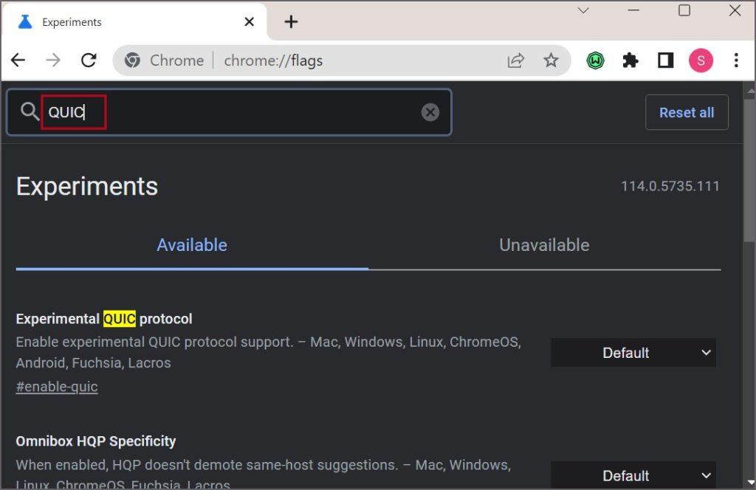Switch to the Unavailable tab

(x=544, y=245)
